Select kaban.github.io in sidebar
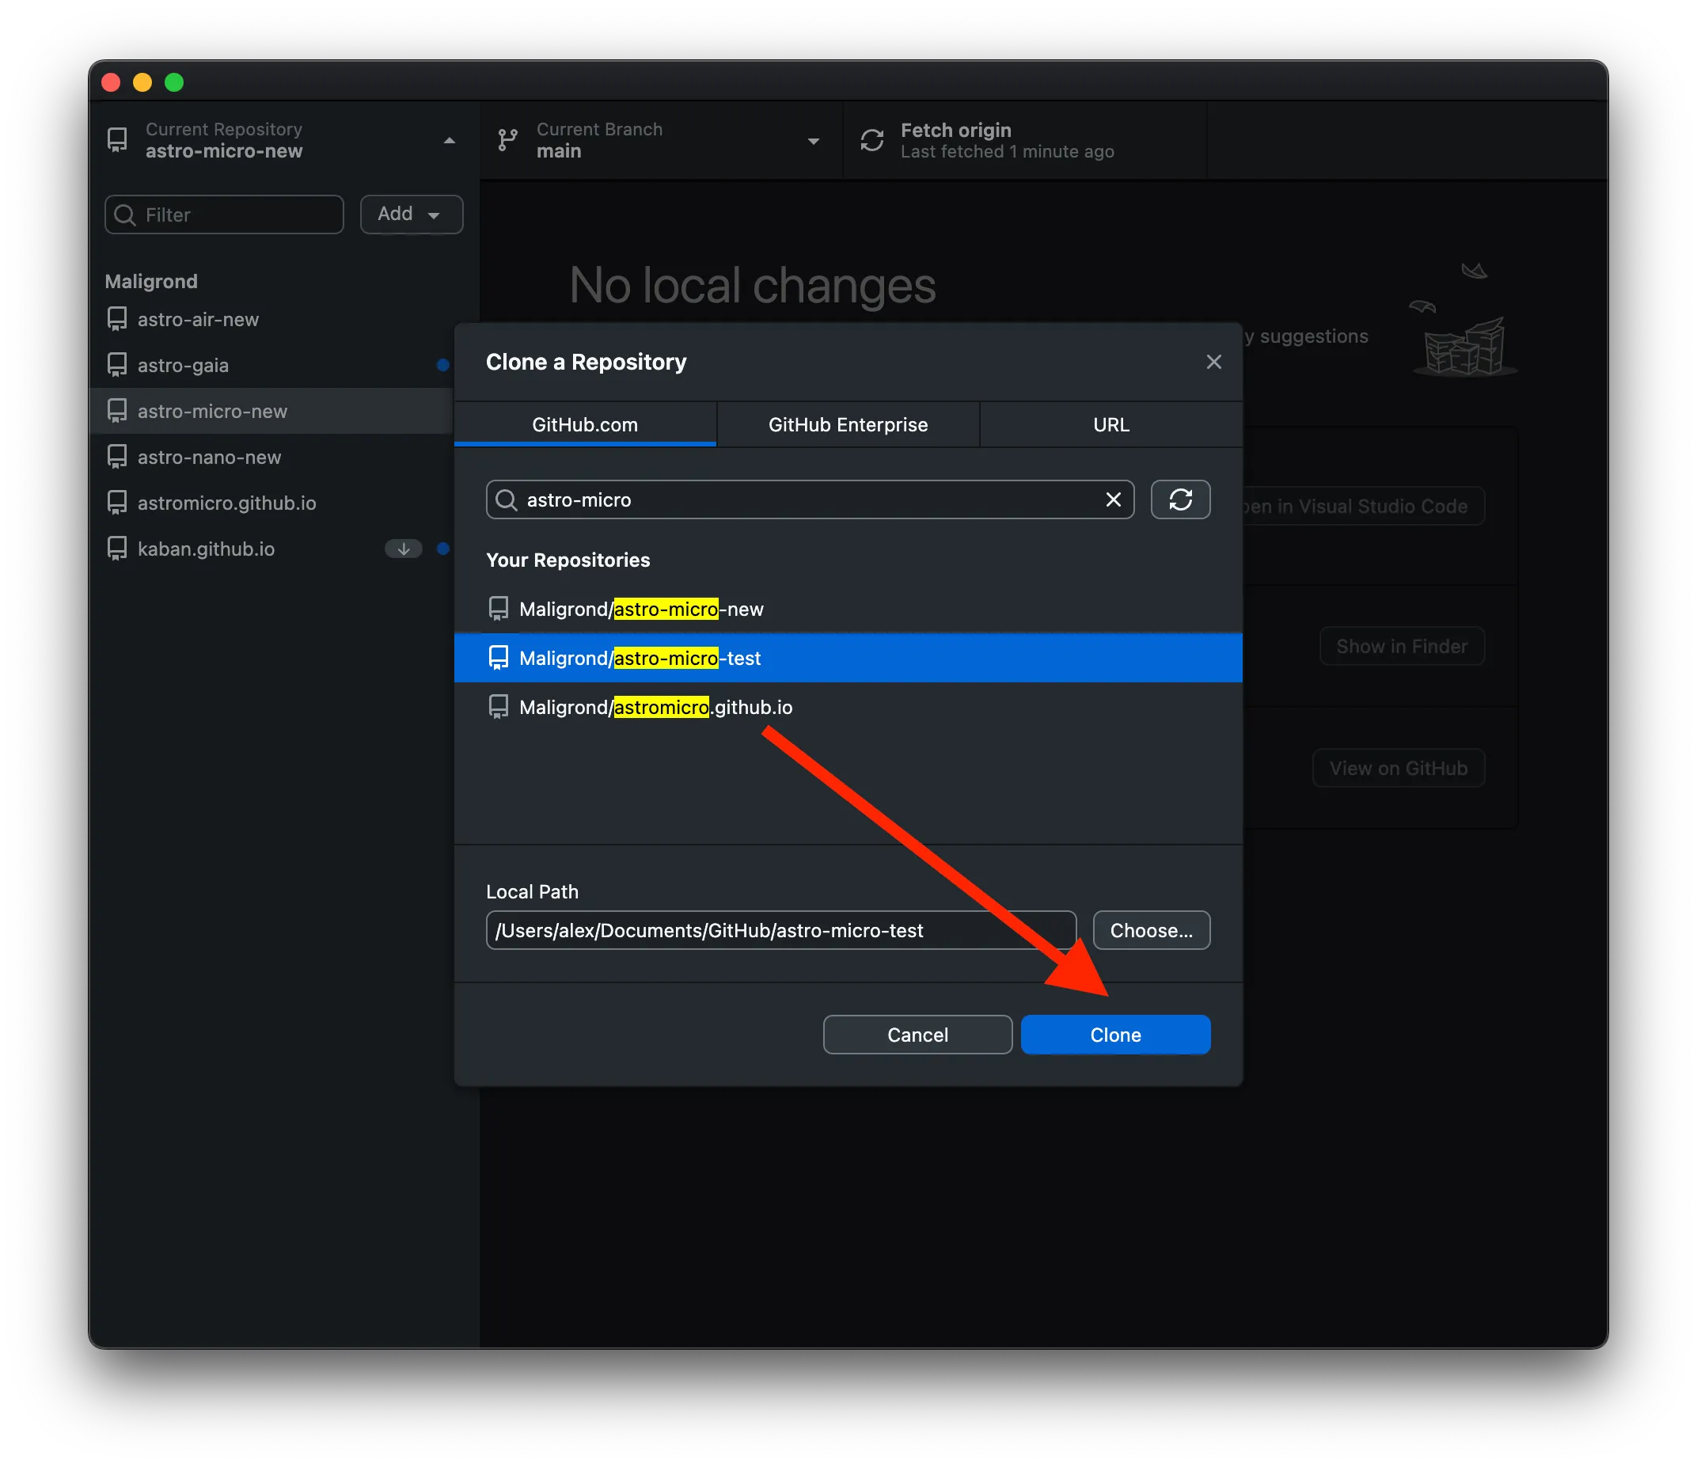Image resolution: width=1697 pixels, height=1466 pixels. point(271,549)
